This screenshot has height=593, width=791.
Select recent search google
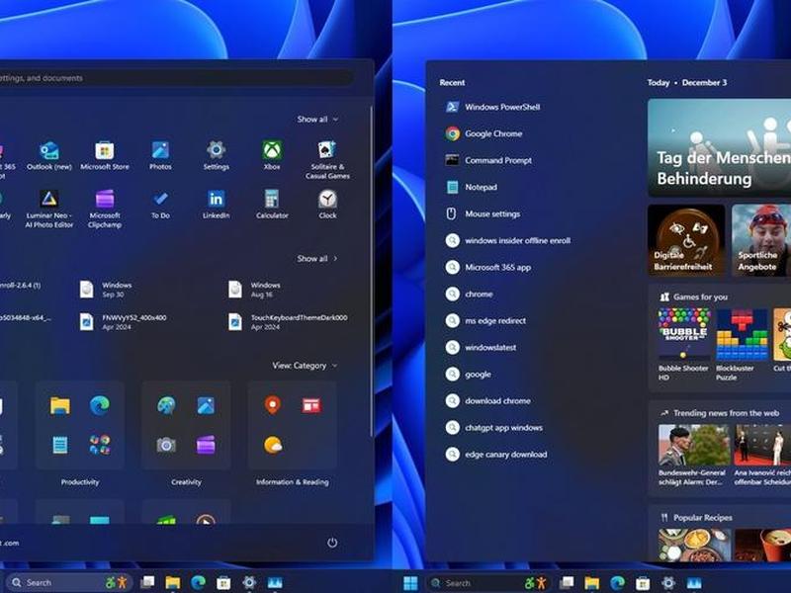[468, 375]
